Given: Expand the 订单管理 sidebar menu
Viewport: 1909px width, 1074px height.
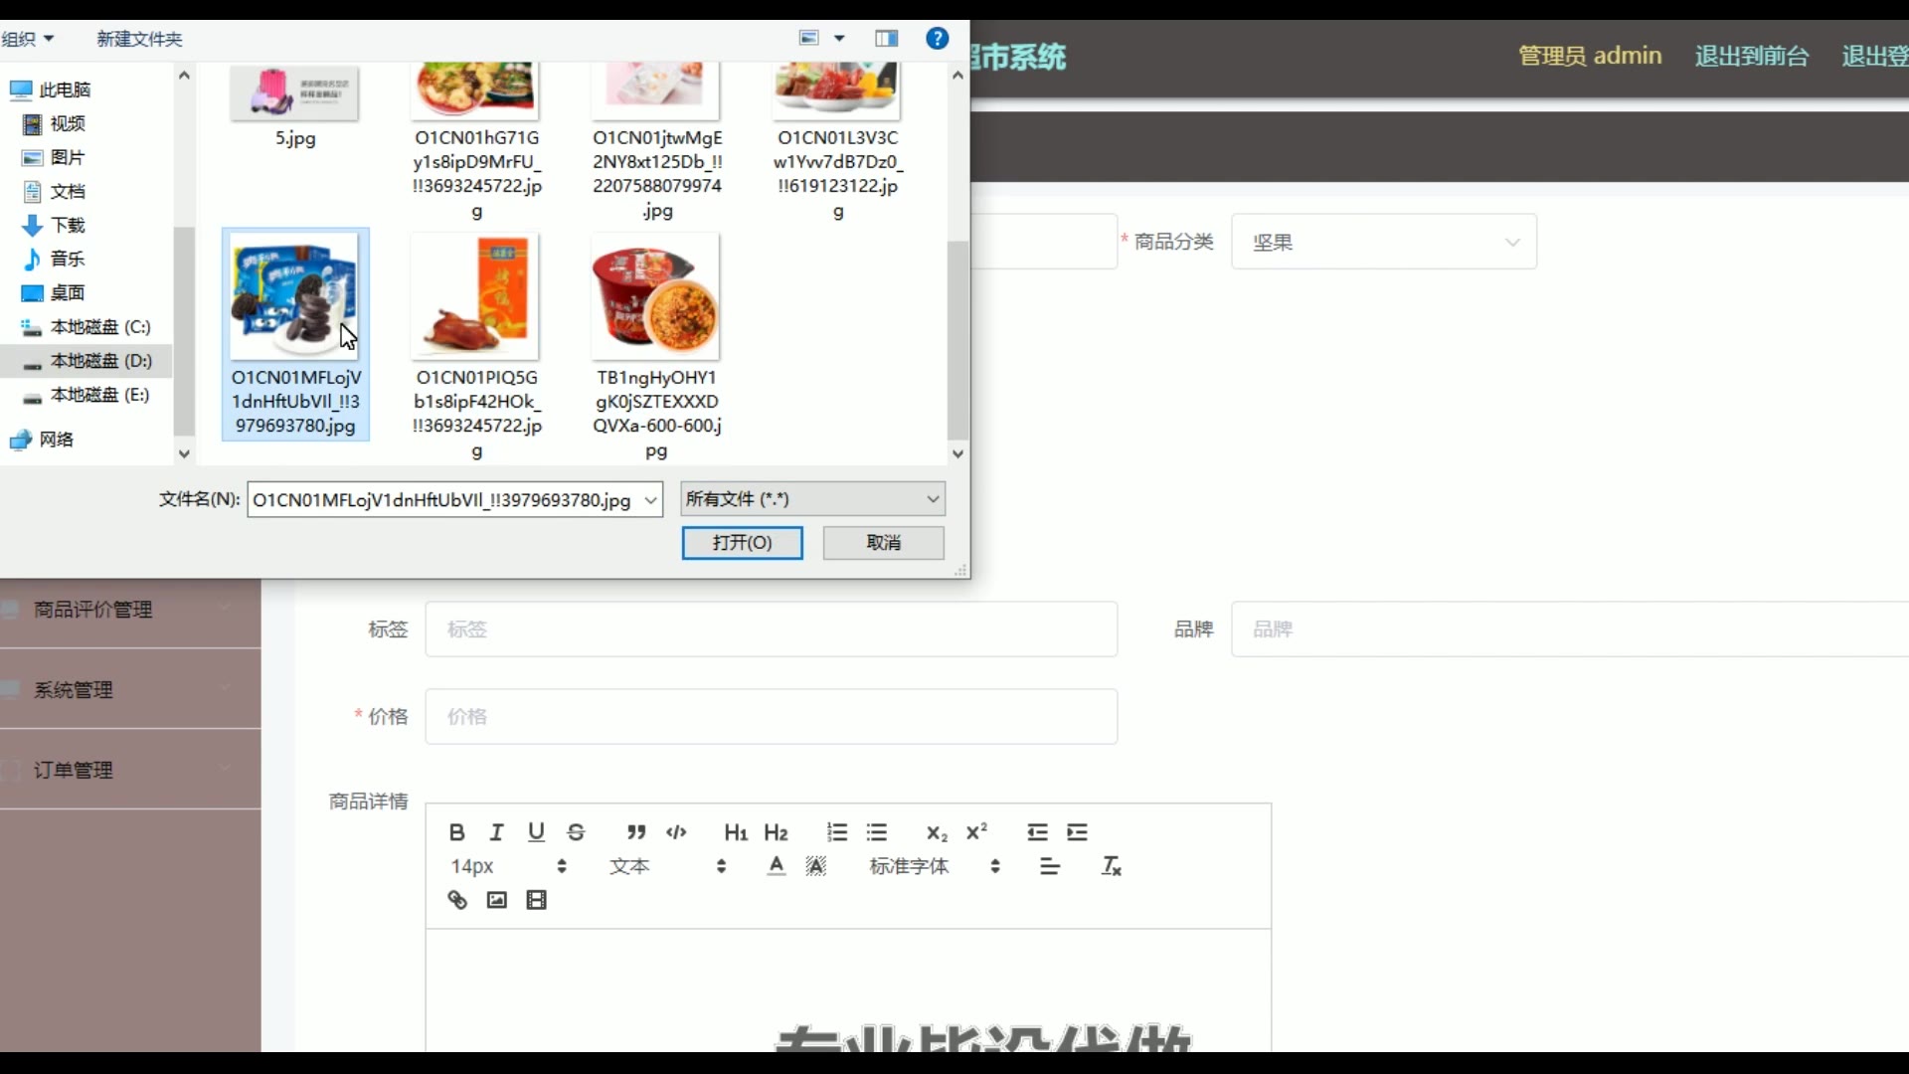Looking at the screenshot, I should 130,770.
